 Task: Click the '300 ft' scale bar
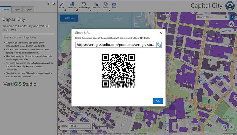(101, 128)
